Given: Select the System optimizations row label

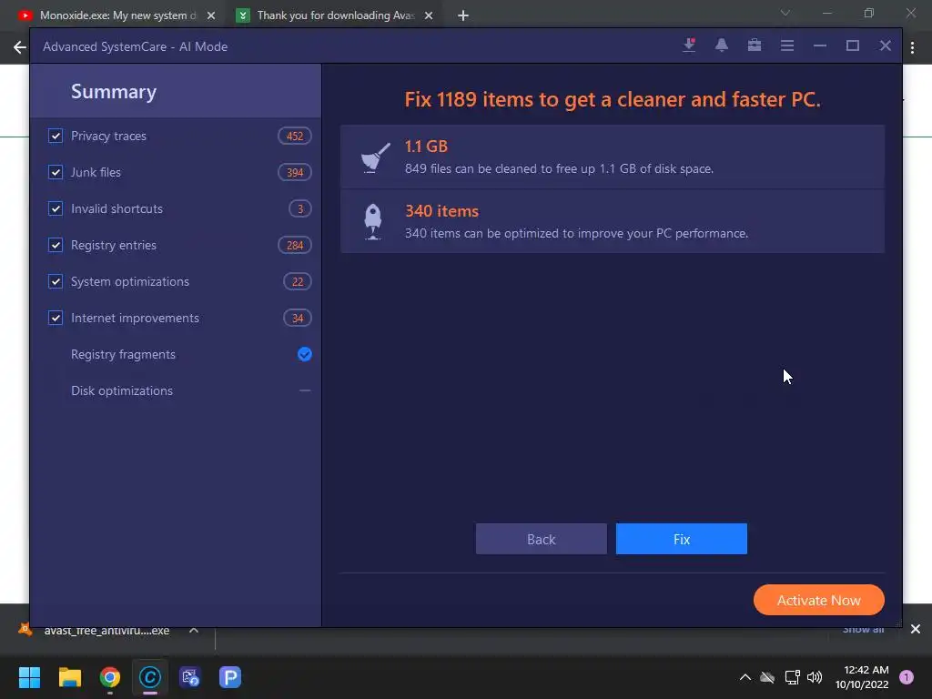Looking at the screenshot, I should click(x=129, y=282).
